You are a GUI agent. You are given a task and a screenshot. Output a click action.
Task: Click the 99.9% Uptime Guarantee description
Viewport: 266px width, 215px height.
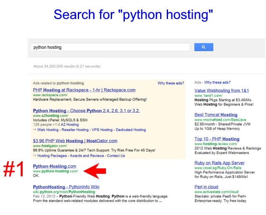click(94, 150)
